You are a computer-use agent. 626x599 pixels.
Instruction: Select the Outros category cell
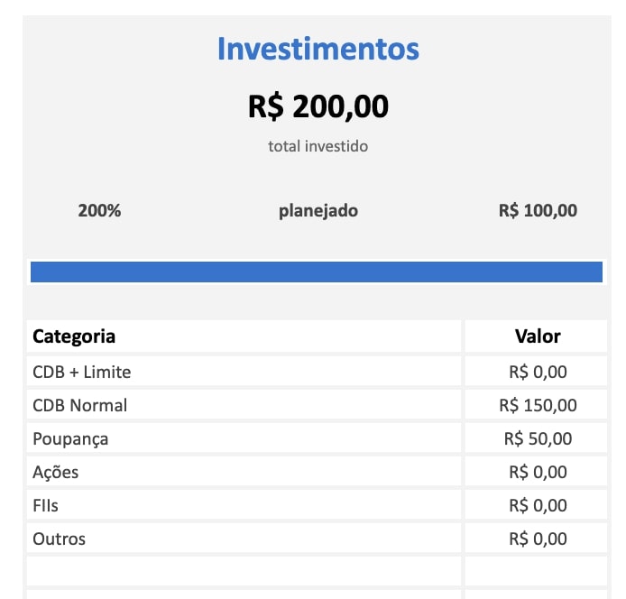[244, 539]
